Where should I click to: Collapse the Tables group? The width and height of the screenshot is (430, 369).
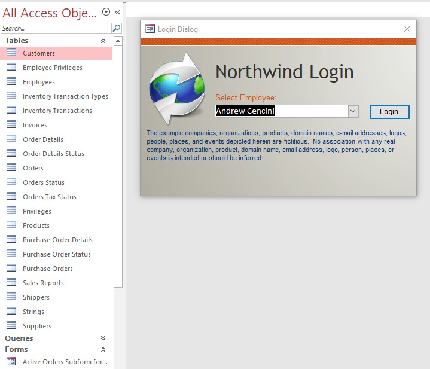click(103, 41)
